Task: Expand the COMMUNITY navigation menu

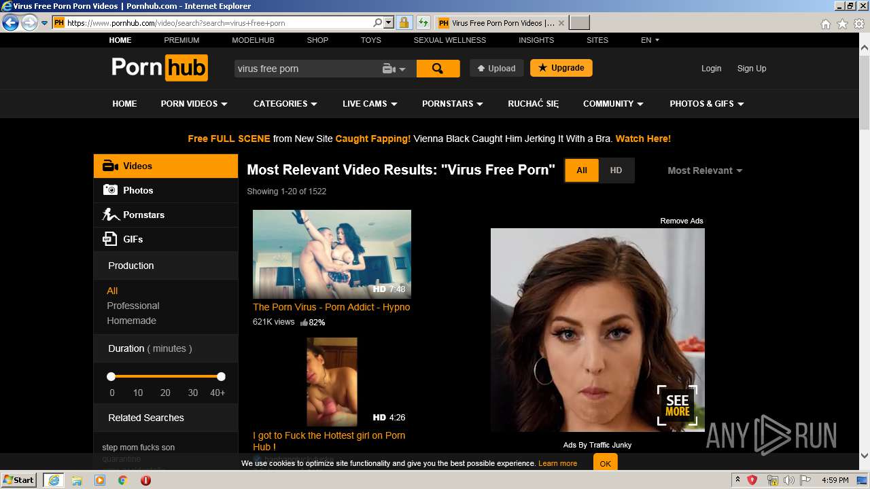Action: coord(613,104)
